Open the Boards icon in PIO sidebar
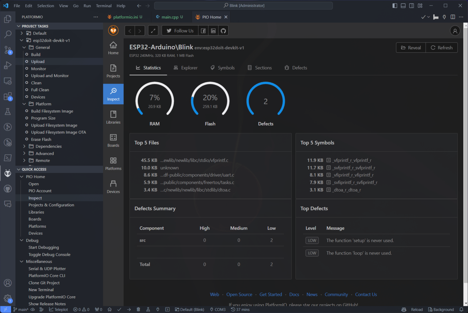468x313 pixels. click(113, 140)
